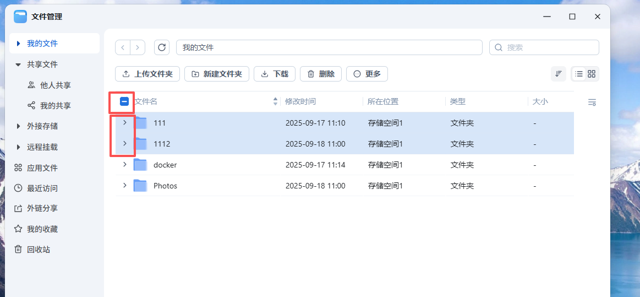Select the folder name Photos
Viewport: 640px width, 297px height.
point(165,186)
